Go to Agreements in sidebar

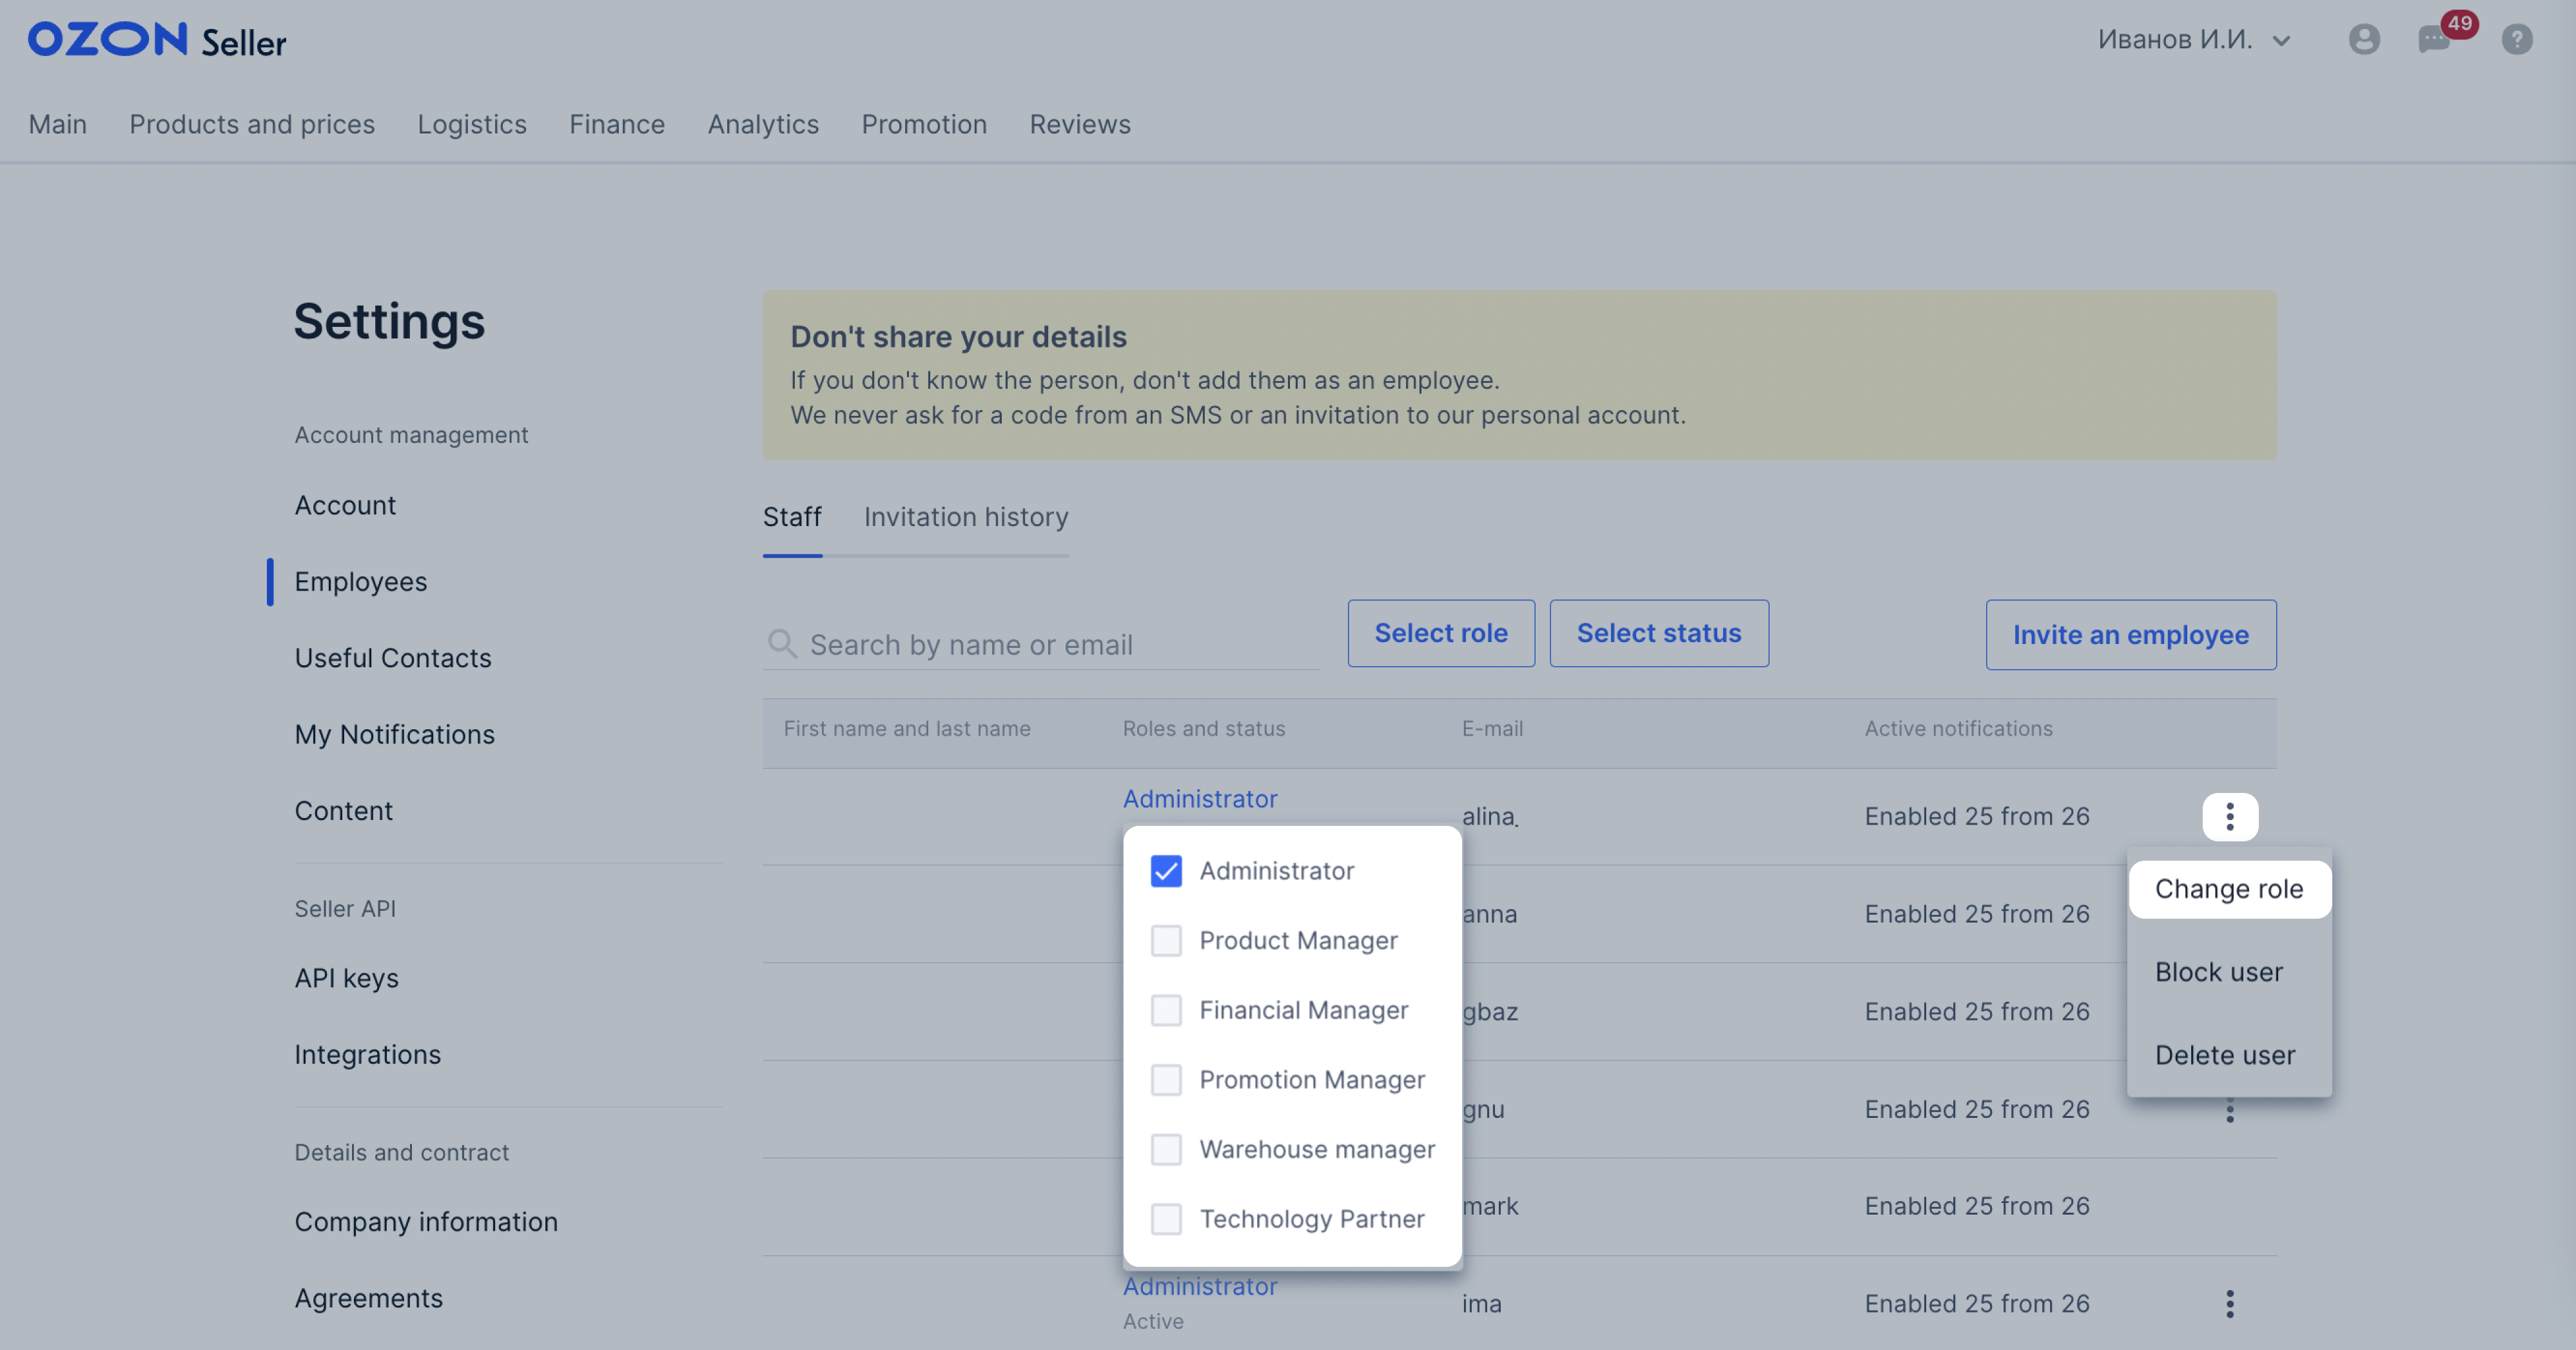368,1299
